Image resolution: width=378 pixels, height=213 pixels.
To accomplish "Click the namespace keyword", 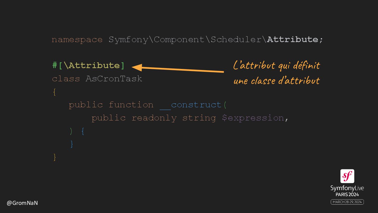I will (77, 39).
